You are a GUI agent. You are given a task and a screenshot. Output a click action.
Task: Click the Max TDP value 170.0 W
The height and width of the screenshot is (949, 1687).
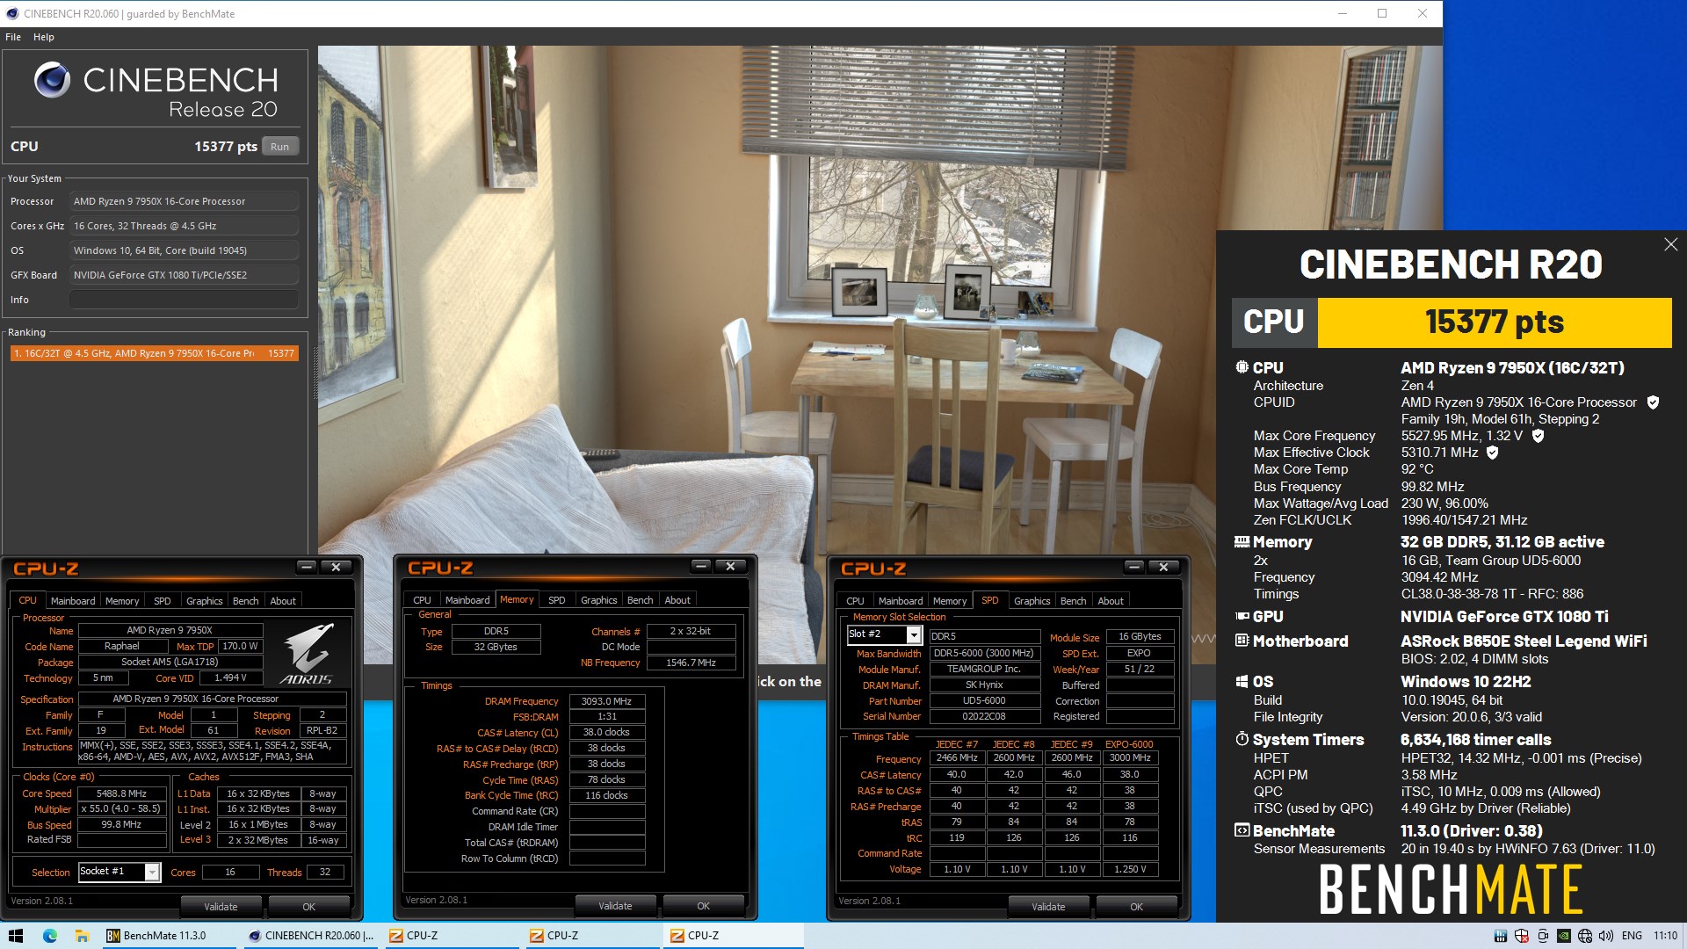(240, 646)
